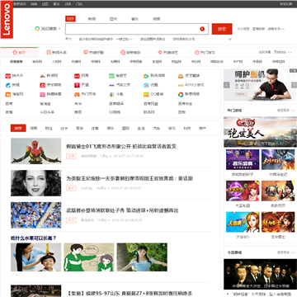Viewport: 297px width, 297px height.
Task: Go to previous slide on 呵护爱机 banner
Action: [x=227, y=85]
